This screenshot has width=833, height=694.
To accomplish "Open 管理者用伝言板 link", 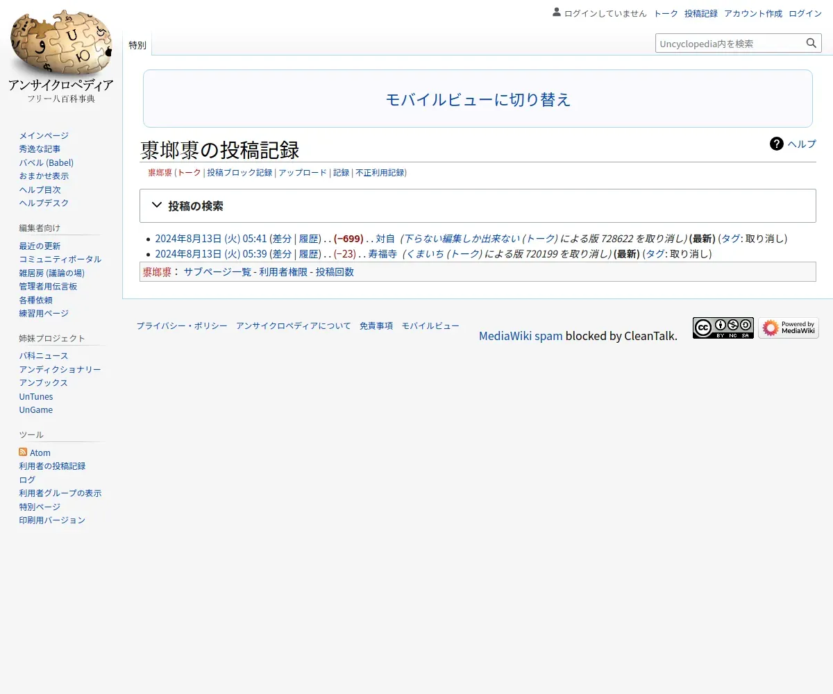I will [x=48, y=286].
